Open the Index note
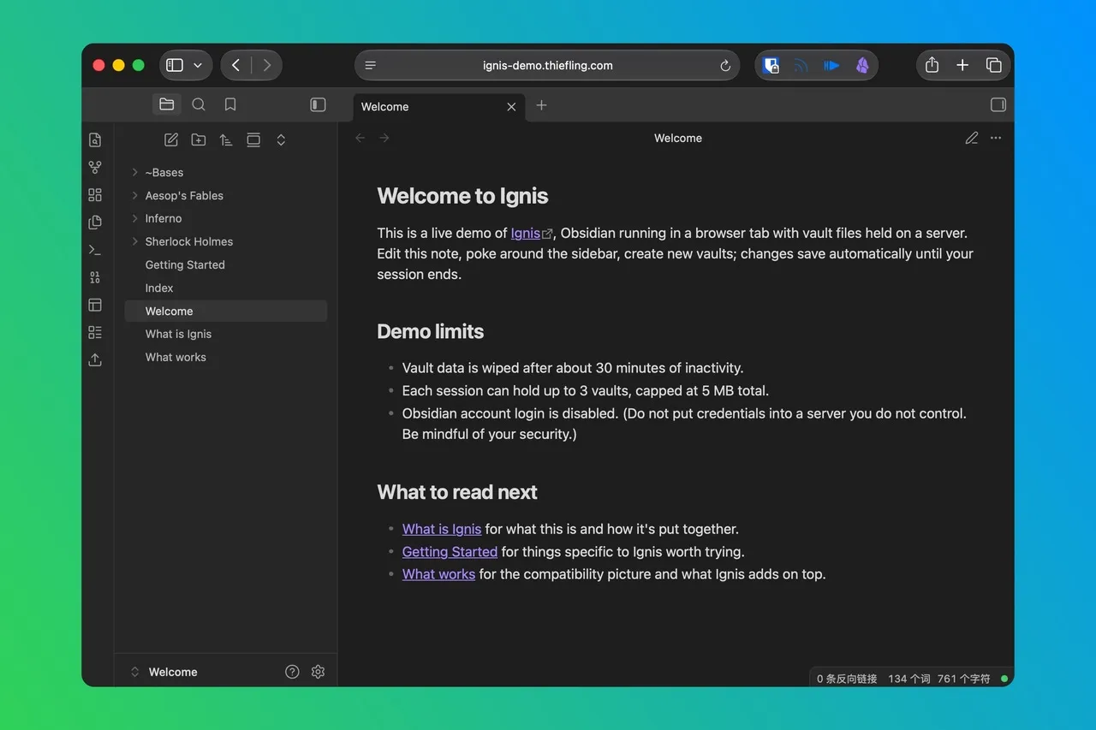1096x730 pixels. [x=226, y=288]
